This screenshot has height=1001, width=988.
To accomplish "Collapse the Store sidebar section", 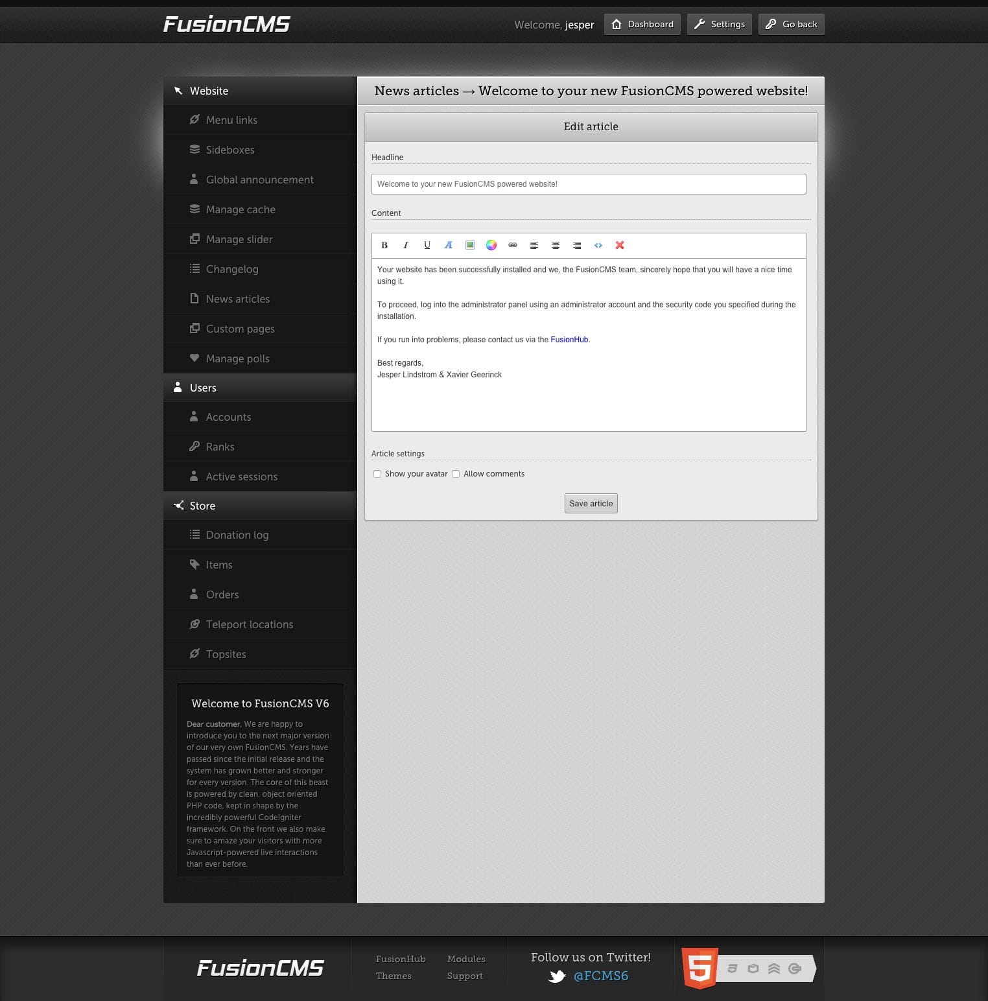I will point(260,506).
